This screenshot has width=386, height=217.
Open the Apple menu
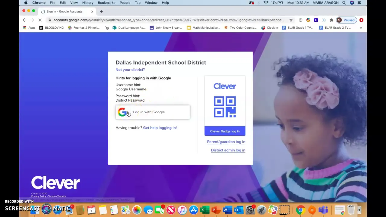tap(26, 3)
